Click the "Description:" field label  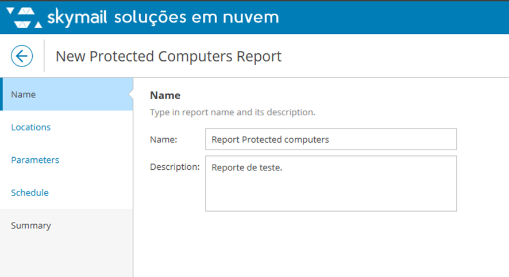(175, 167)
